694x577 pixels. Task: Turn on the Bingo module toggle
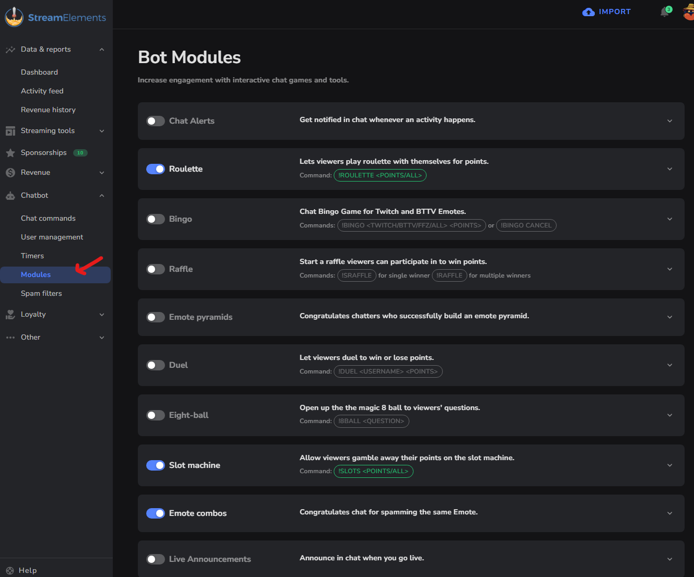tap(156, 219)
